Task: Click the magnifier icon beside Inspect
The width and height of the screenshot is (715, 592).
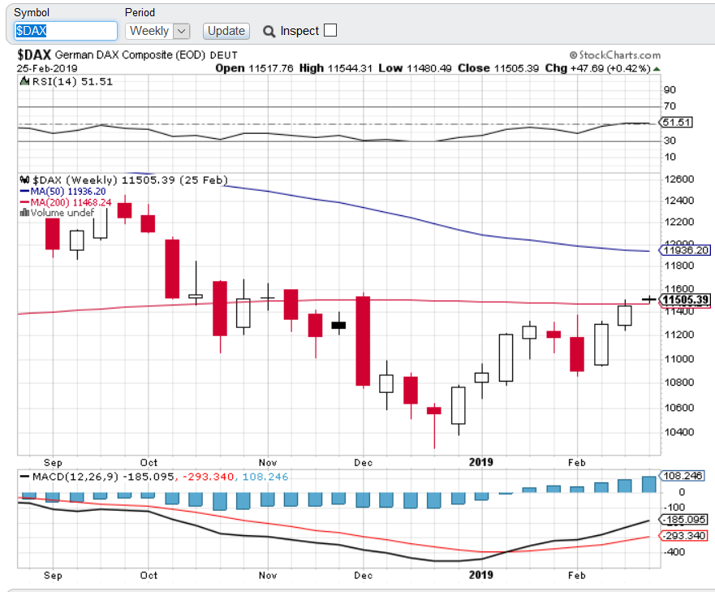Action: 269,31
